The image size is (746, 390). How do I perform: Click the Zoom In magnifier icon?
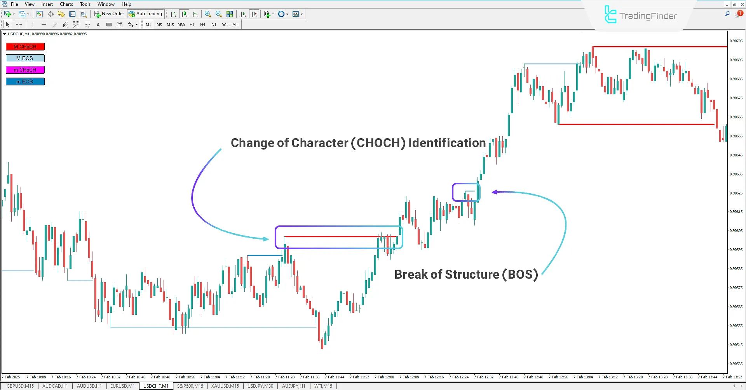coord(208,14)
